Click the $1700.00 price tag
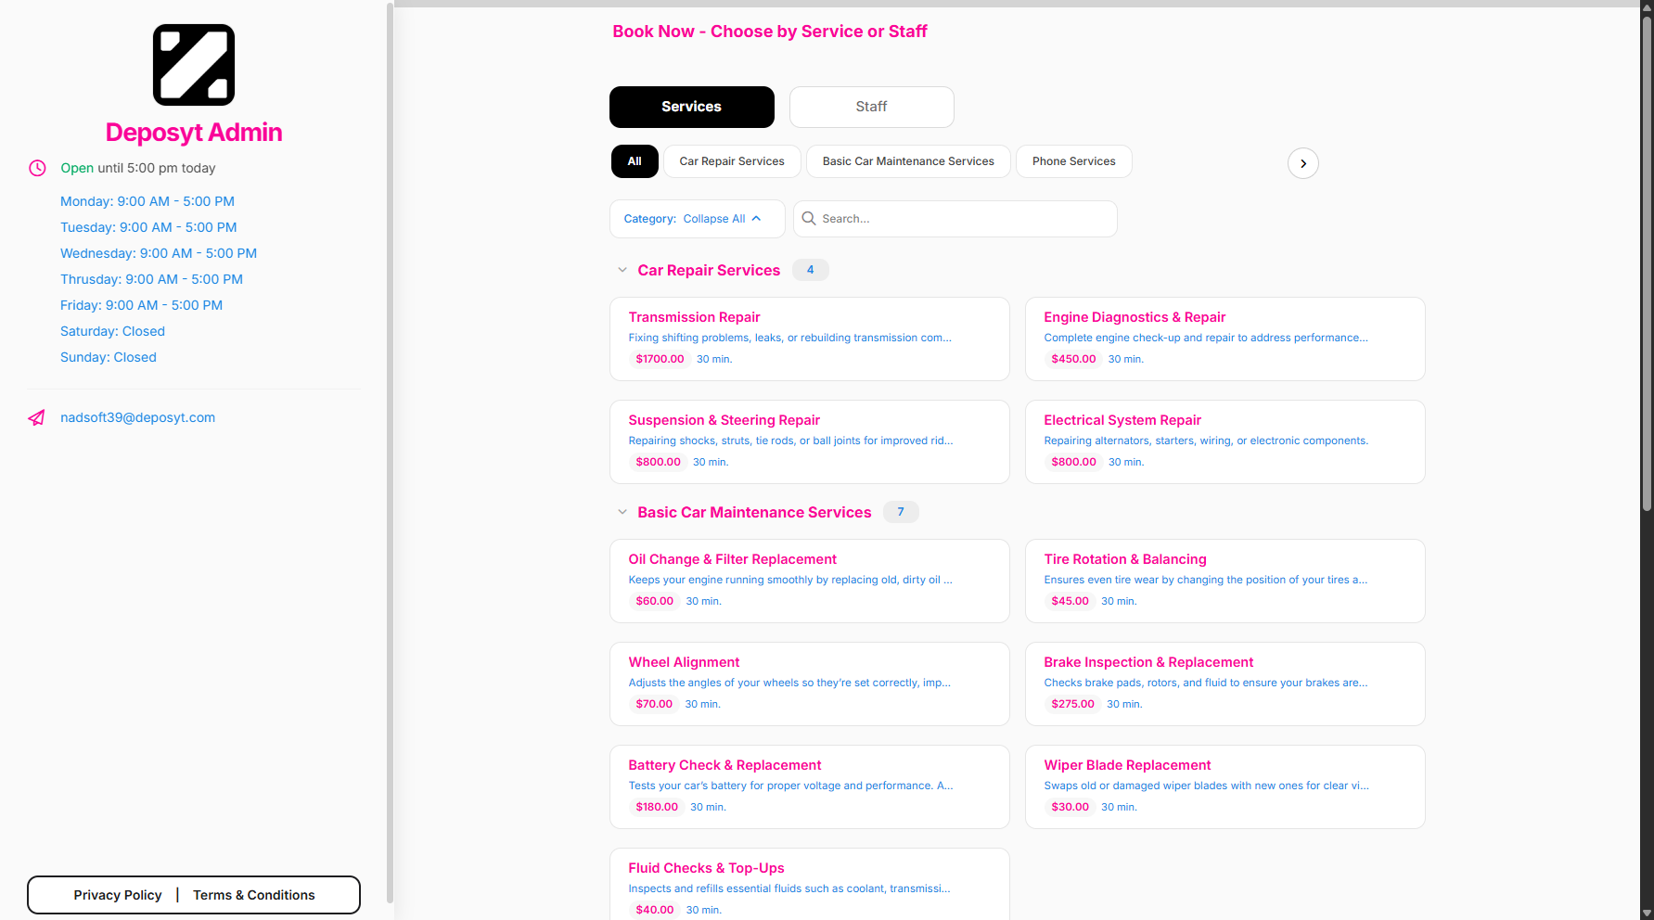1654x920 pixels. pos(660,359)
